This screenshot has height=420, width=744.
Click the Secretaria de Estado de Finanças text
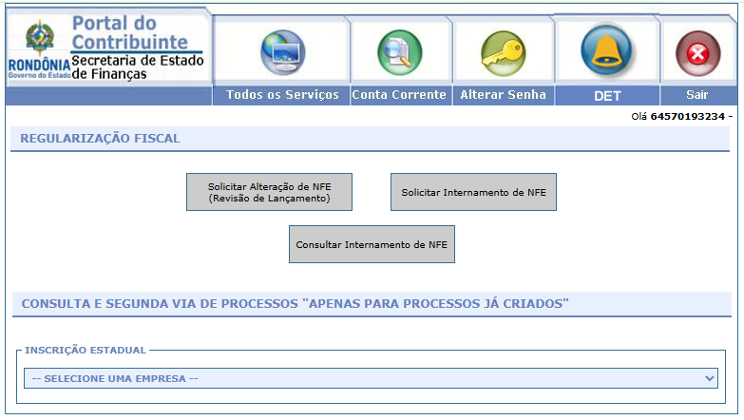[137, 67]
